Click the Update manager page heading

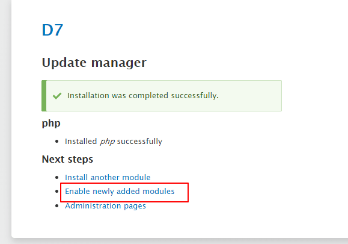[x=94, y=63]
